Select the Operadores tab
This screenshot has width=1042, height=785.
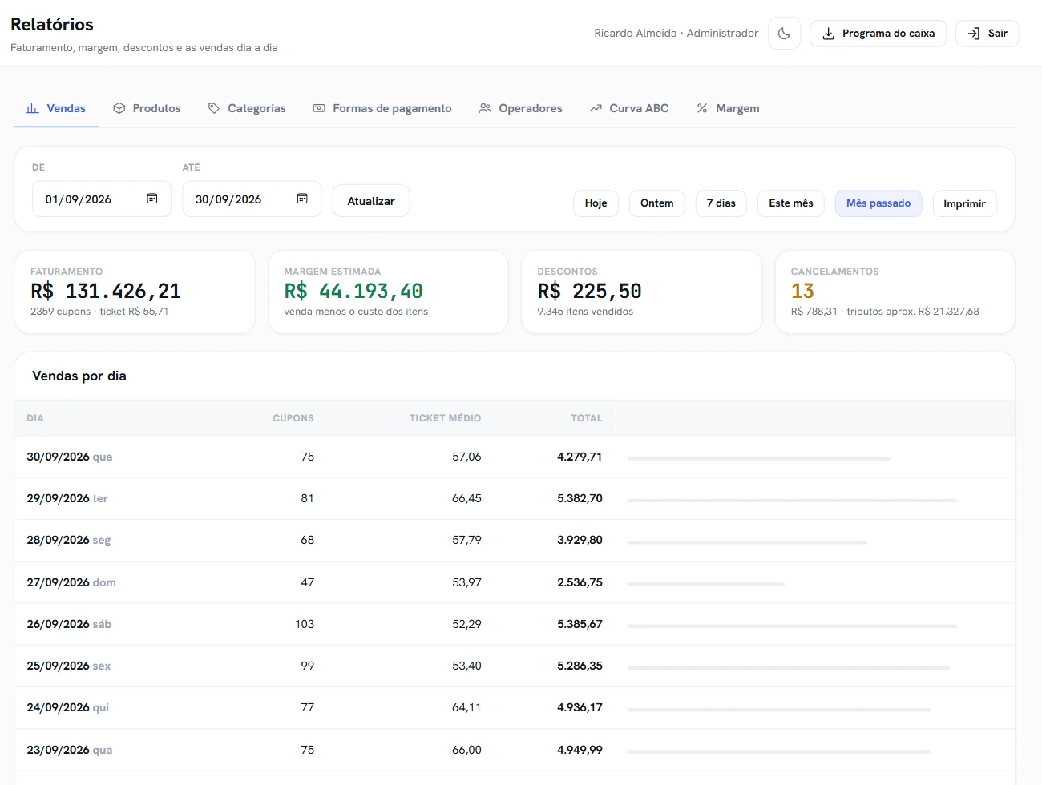pos(520,108)
